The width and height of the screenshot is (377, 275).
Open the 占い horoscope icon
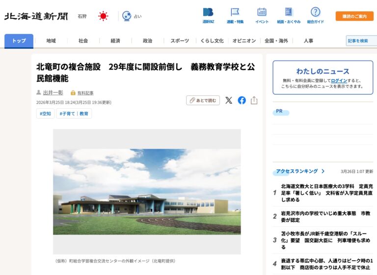click(x=127, y=16)
